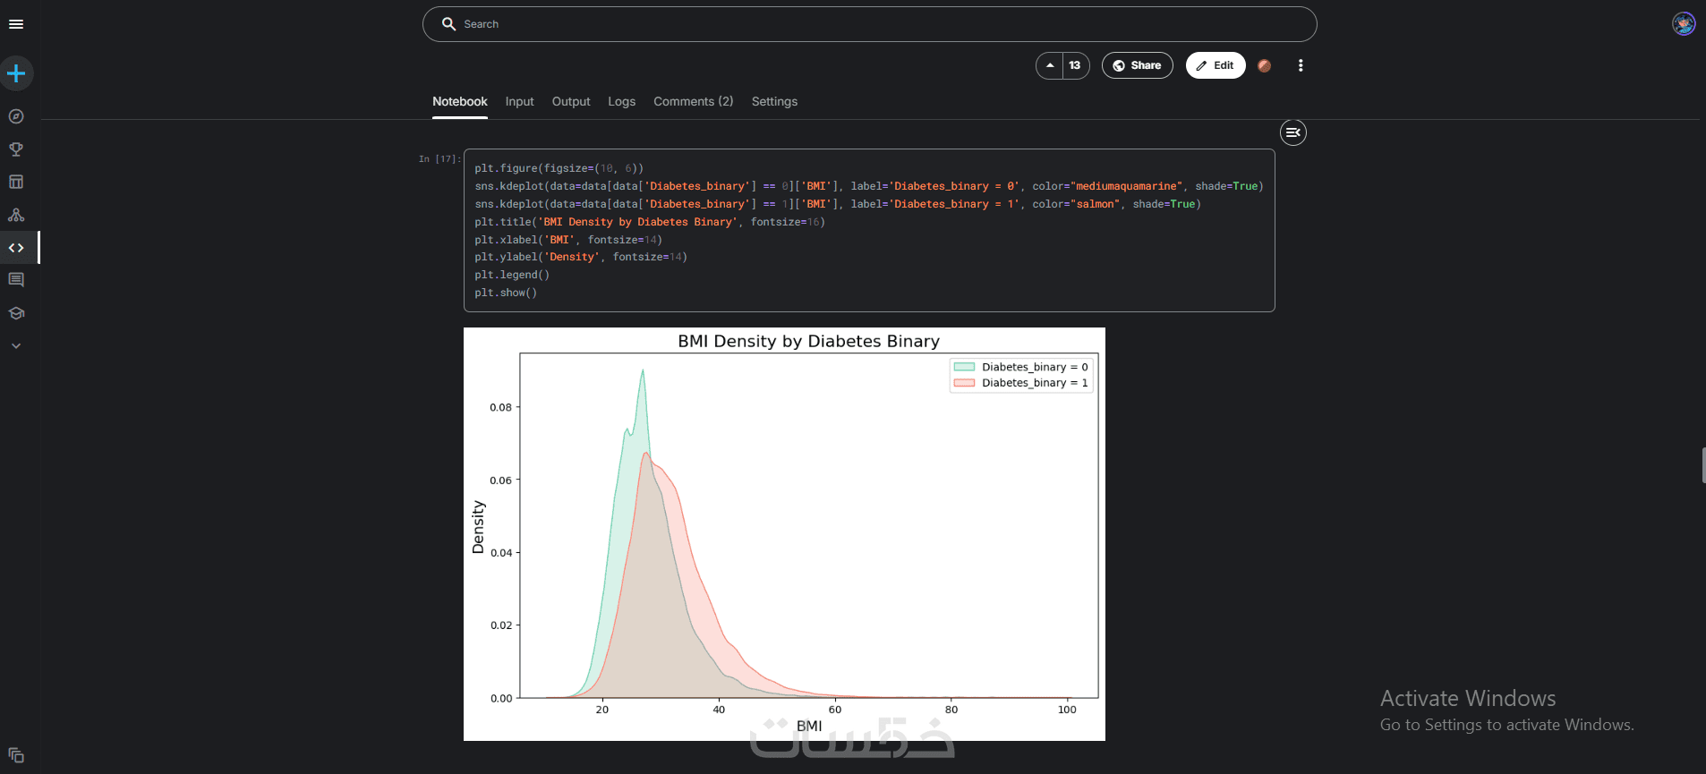Open the Discussions icon in sidebar
1706x774 pixels.
coord(16,280)
